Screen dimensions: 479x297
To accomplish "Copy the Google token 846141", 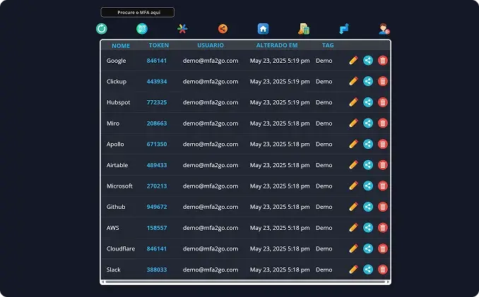I will (157, 61).
